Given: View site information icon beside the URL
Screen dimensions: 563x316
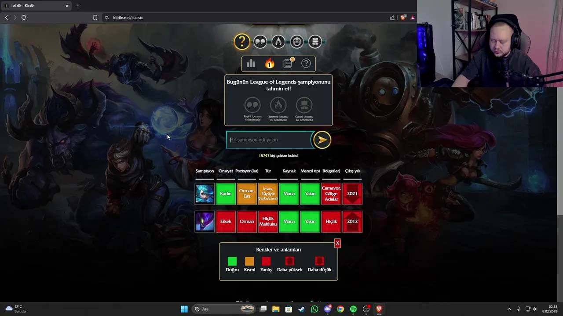Looking at the screenshot, I should [106, 18].
